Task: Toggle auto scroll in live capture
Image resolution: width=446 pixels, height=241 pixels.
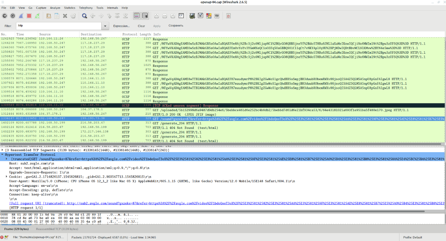Action: (145, 16)
